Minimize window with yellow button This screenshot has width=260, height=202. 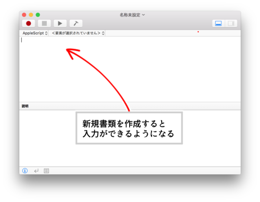pyautogui.click(x=31, y=15)
